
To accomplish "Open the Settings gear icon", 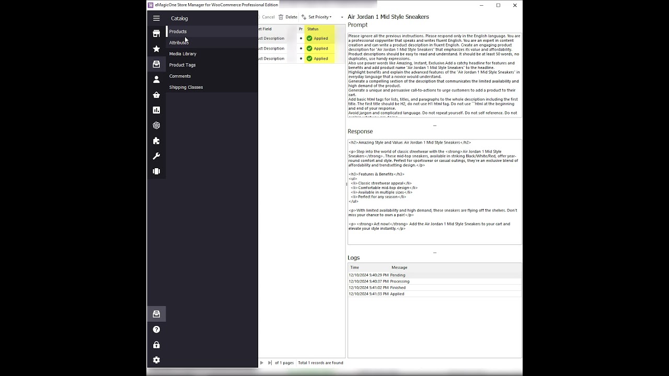I will pos(156,360).
